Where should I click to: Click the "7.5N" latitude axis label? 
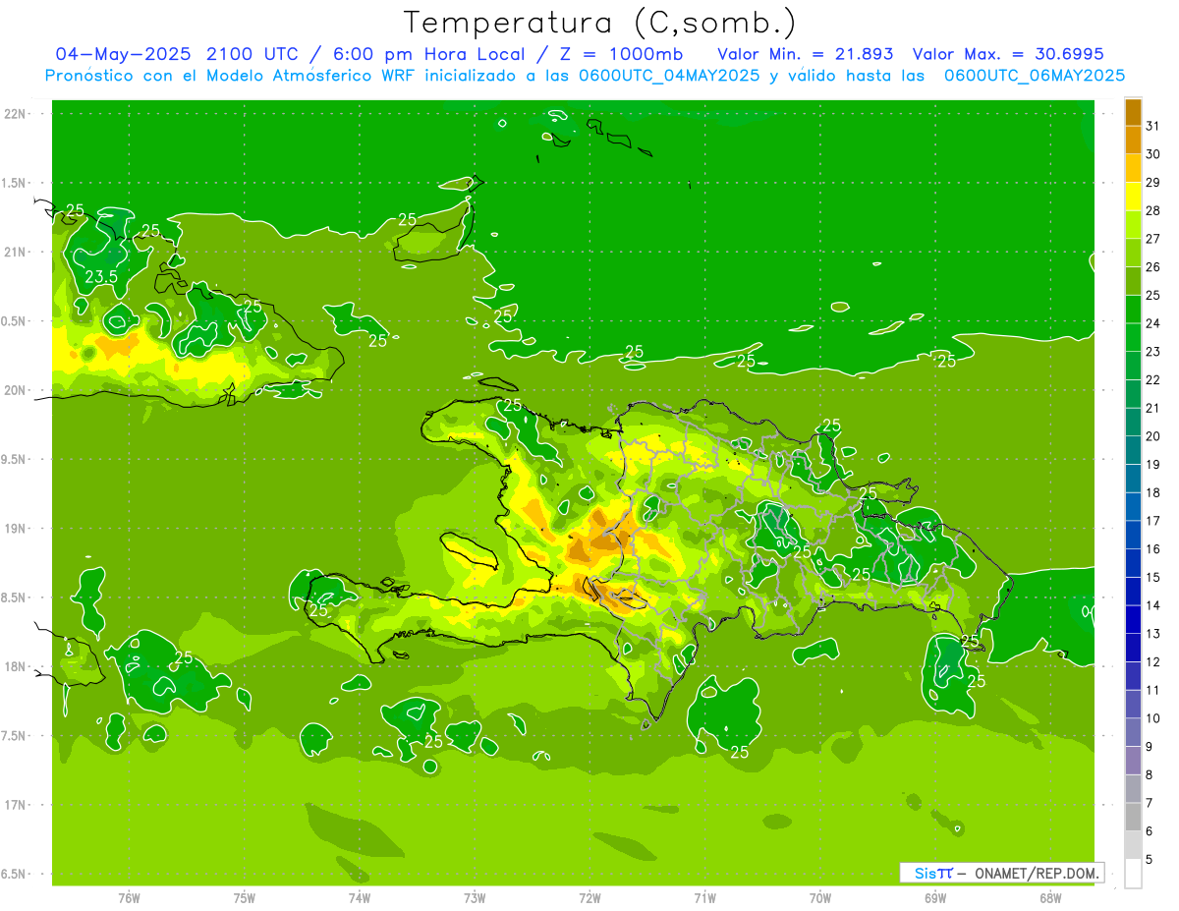click(15, 736)
